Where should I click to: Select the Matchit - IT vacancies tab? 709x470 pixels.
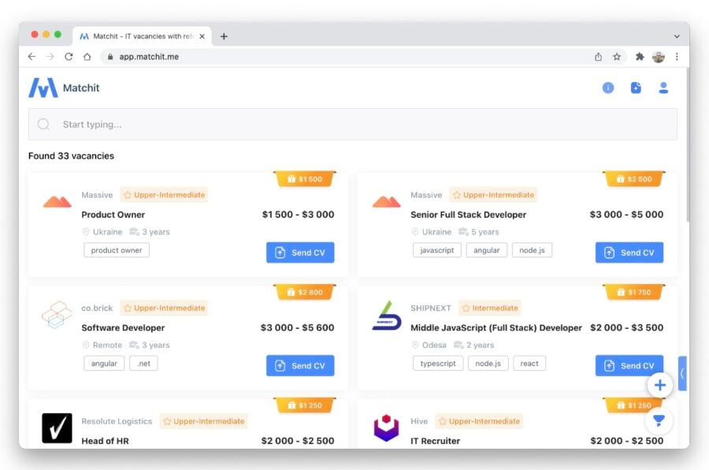[142, 36]
